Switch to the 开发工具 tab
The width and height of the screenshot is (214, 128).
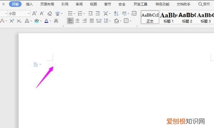[140, 4]
